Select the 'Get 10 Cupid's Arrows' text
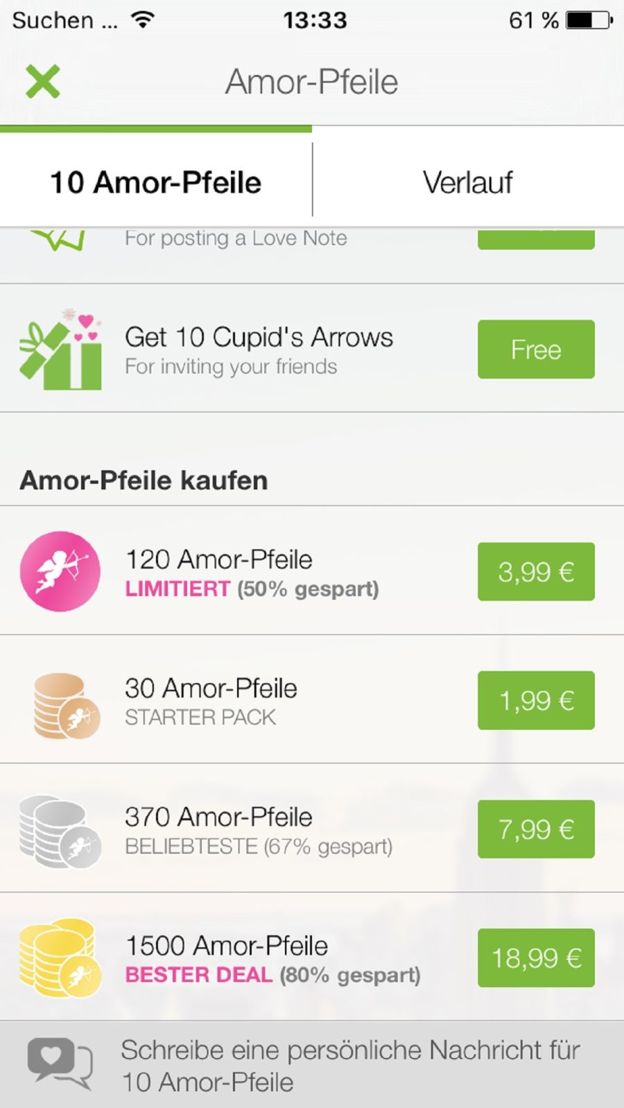 click(x=259, y=337)
